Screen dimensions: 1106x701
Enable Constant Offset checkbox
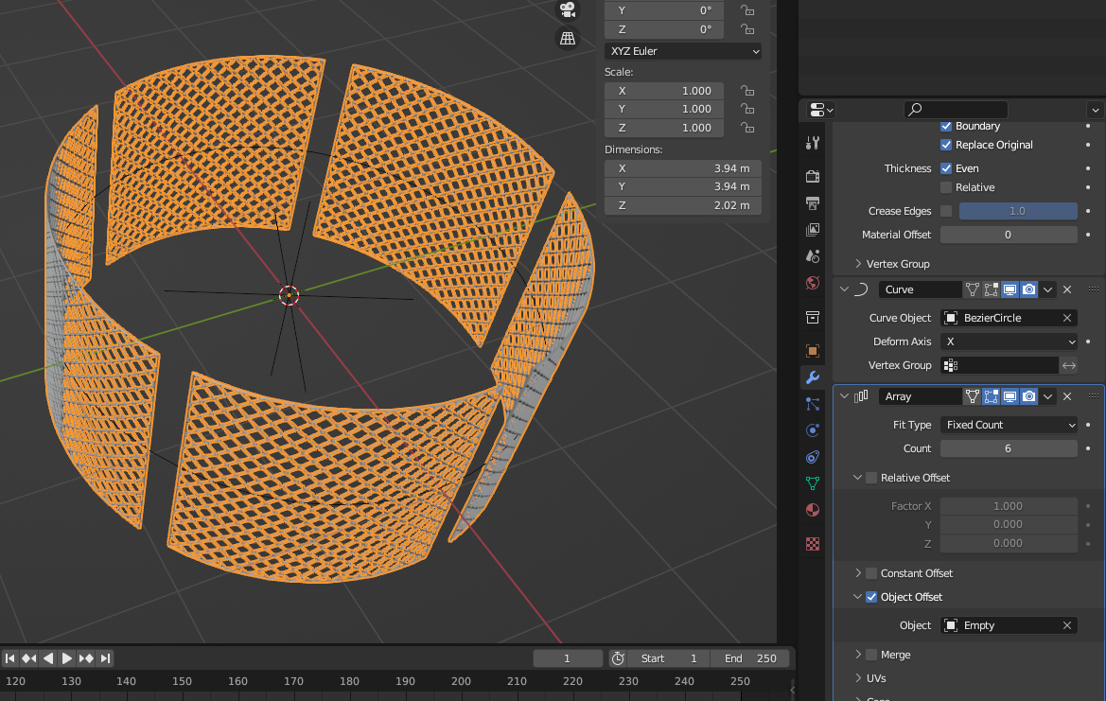871,573
